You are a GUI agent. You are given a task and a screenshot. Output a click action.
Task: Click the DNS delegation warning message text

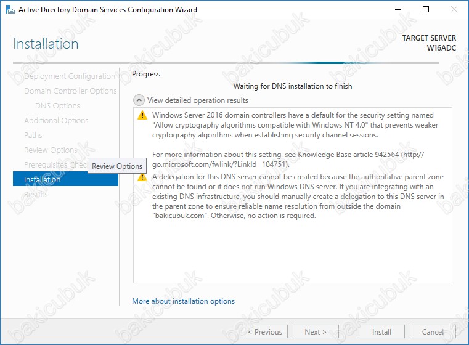(x=298, y=196)
